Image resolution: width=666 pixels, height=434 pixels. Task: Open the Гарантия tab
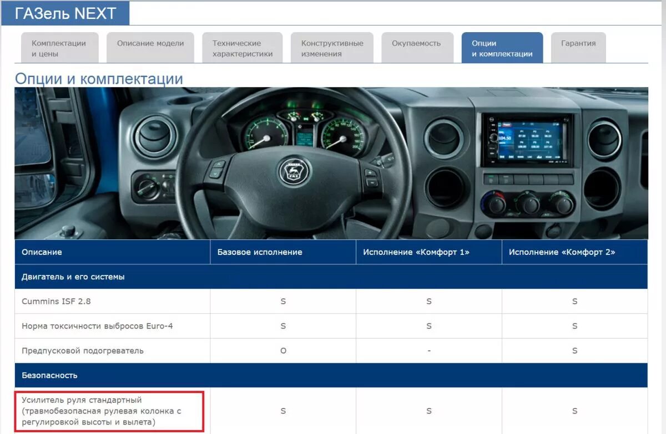pyautogui.click(x=578, y=48)
